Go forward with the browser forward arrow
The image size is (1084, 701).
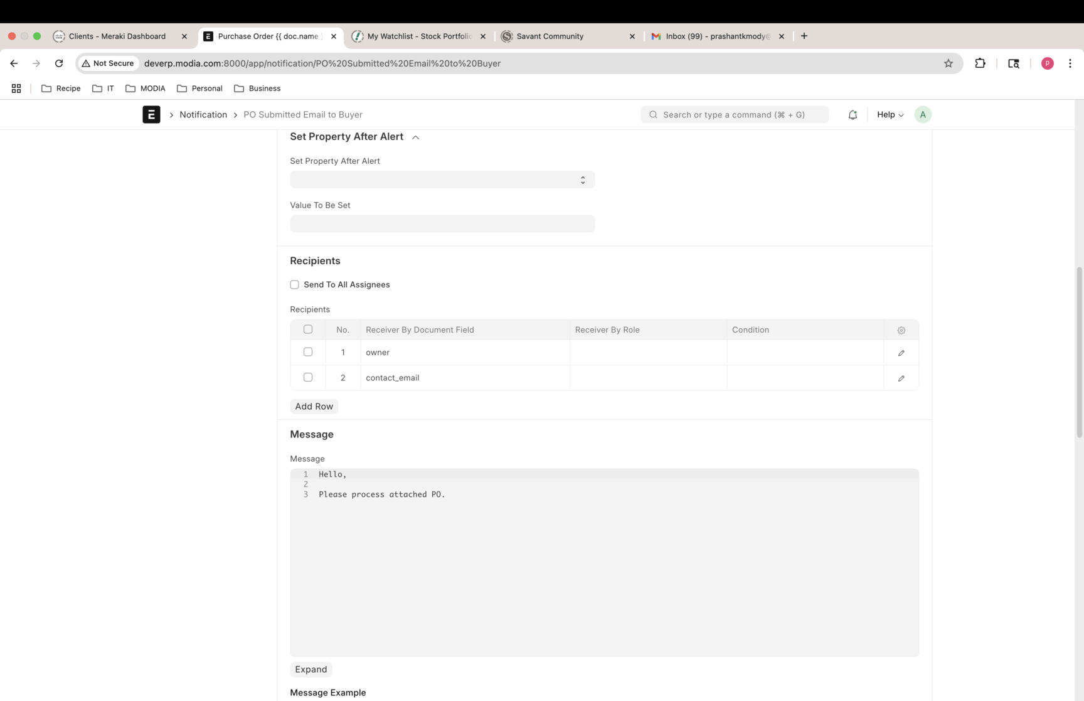(x=36, y=63)
